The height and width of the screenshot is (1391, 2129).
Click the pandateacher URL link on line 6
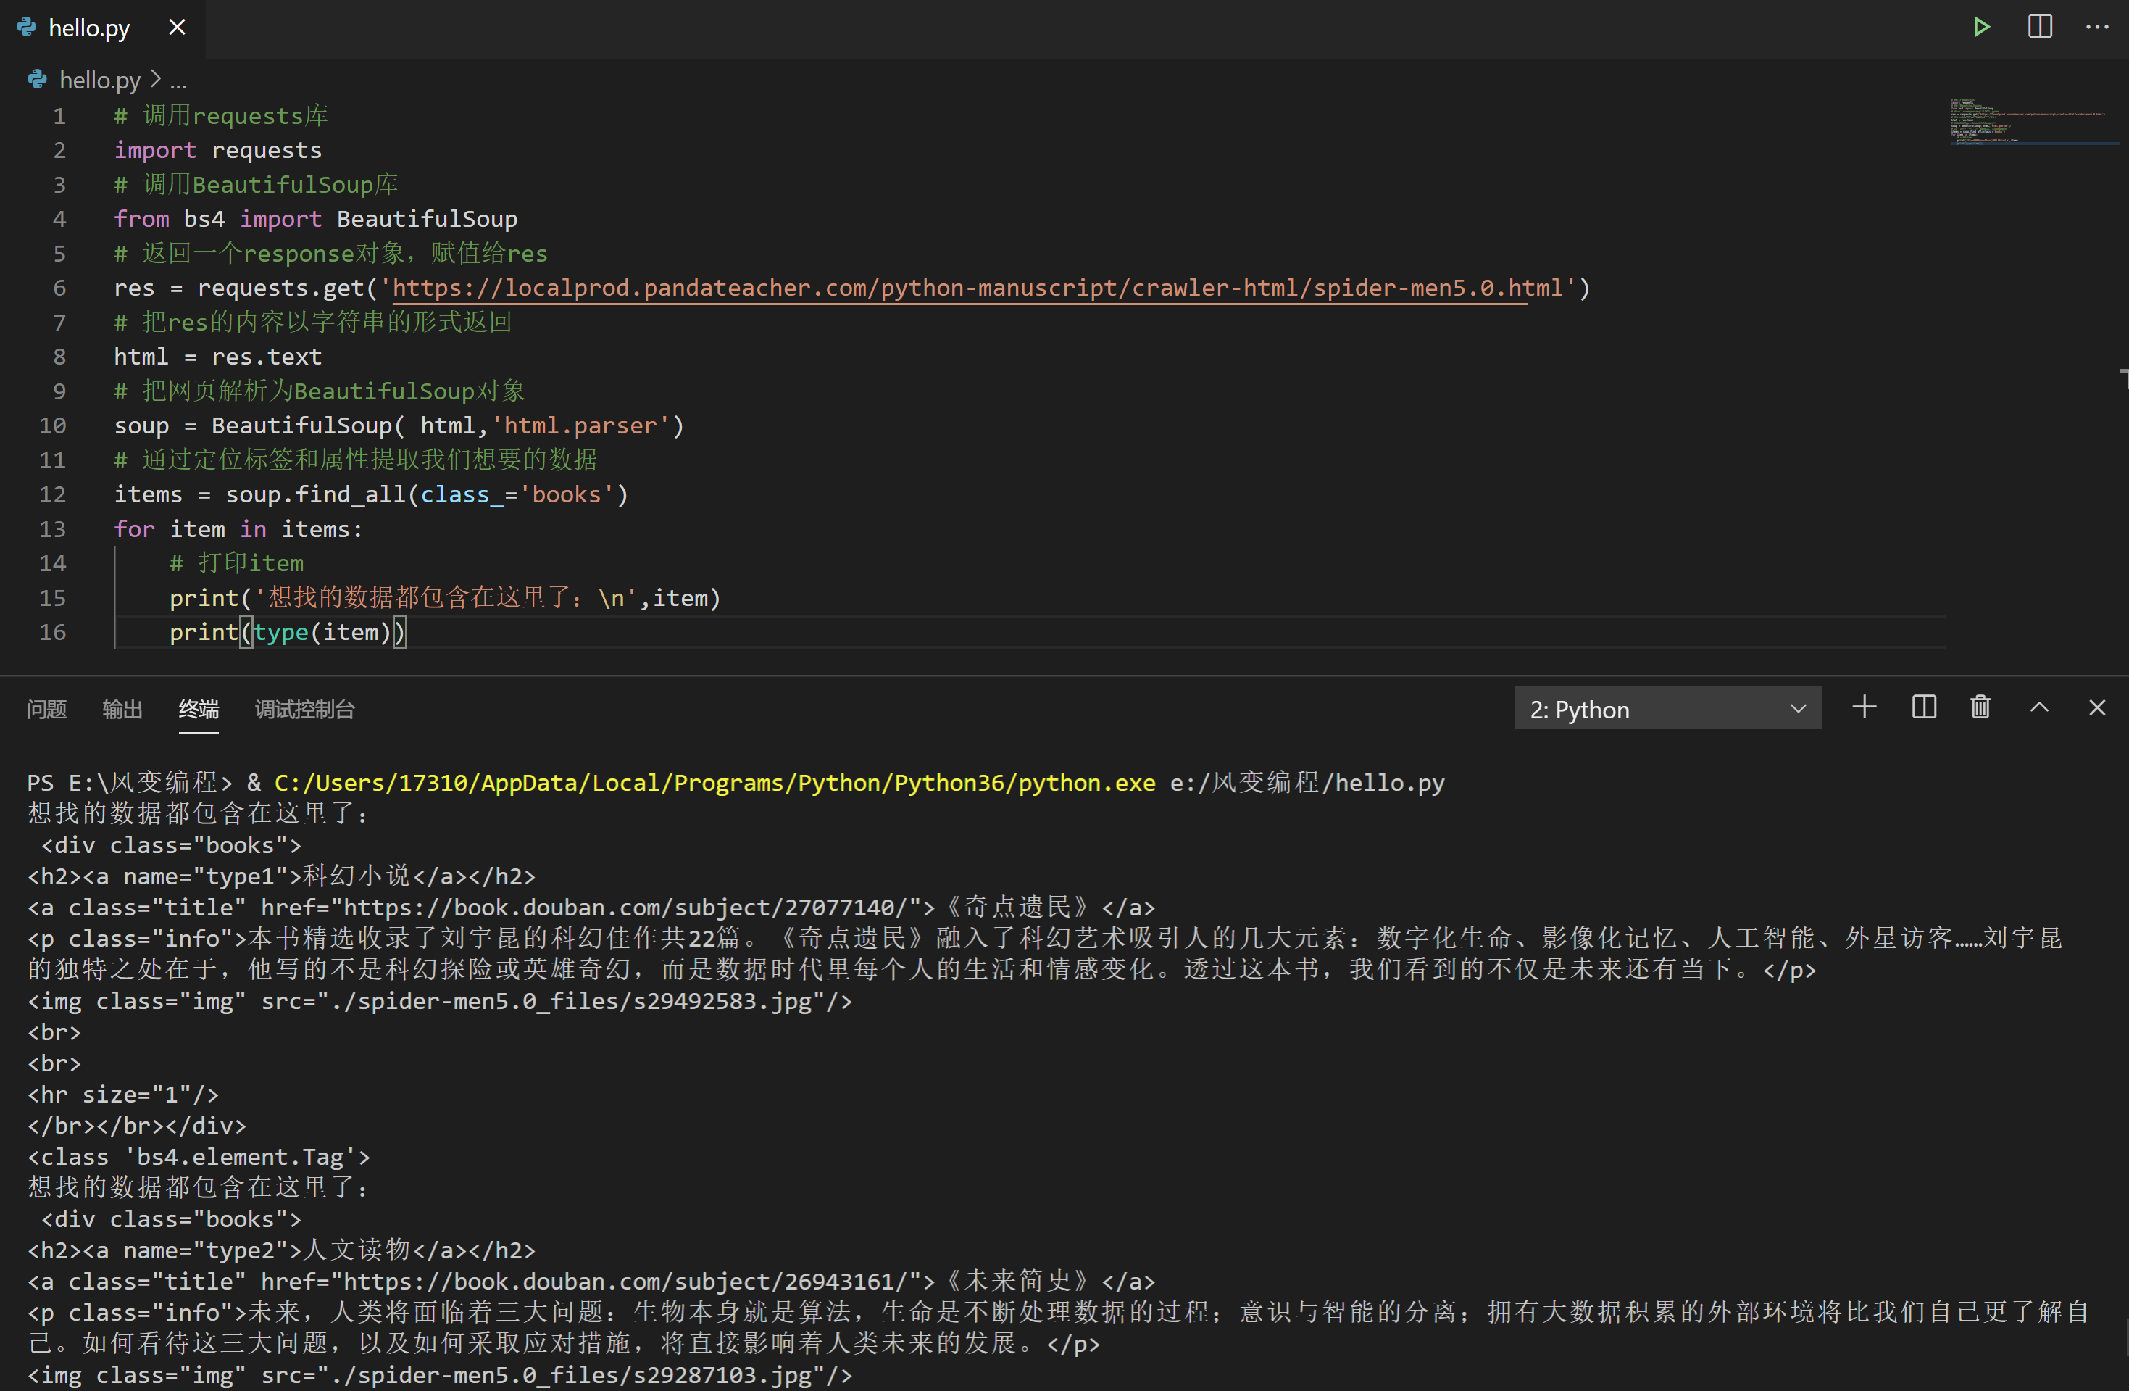pos(978,288)
